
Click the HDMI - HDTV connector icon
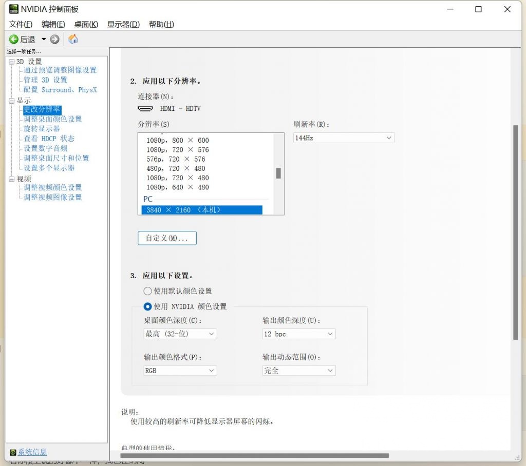(x=145, y=108)
